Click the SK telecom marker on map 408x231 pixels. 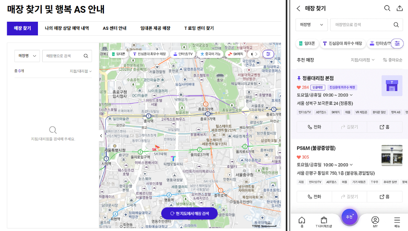[159, 149]
